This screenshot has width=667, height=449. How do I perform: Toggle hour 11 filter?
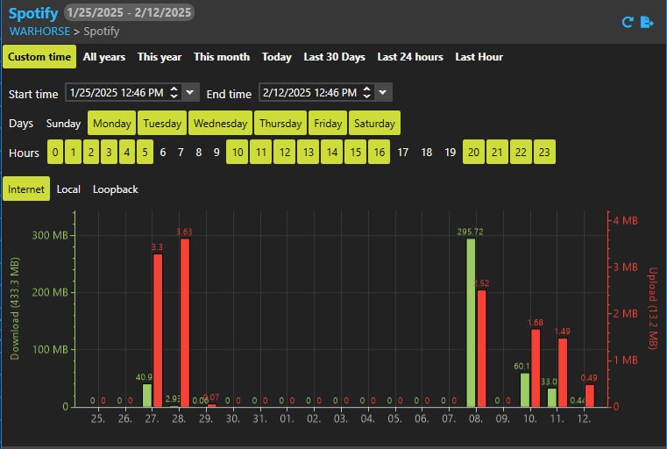coord(261,152)
